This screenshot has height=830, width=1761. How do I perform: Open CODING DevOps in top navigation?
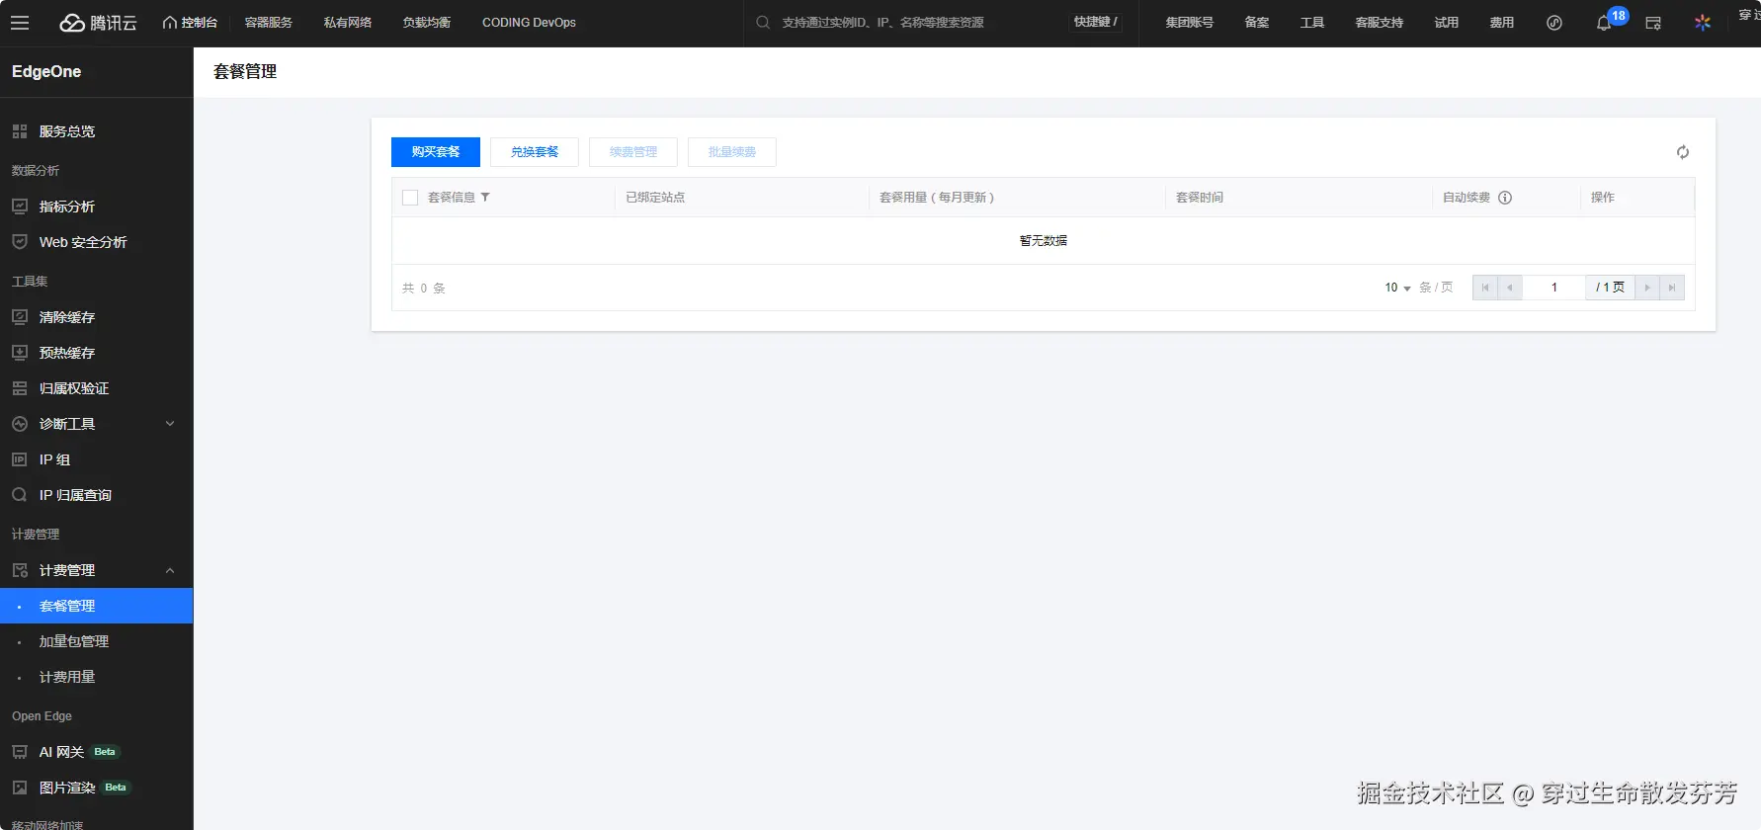click(529, 22)
